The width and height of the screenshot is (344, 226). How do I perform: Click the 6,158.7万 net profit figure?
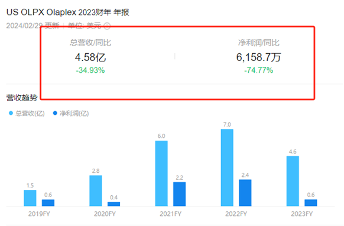[x=258, y=57]
